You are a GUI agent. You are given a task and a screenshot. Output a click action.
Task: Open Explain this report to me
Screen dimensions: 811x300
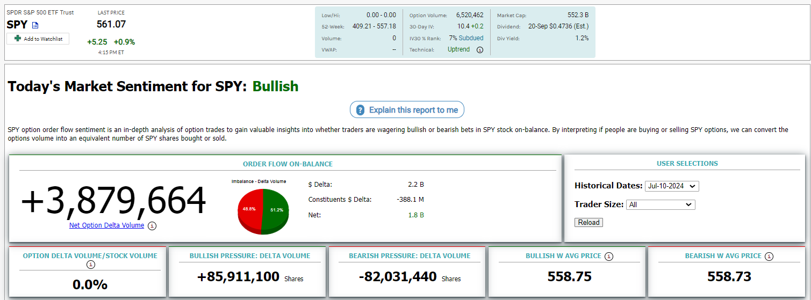point(407,110)
